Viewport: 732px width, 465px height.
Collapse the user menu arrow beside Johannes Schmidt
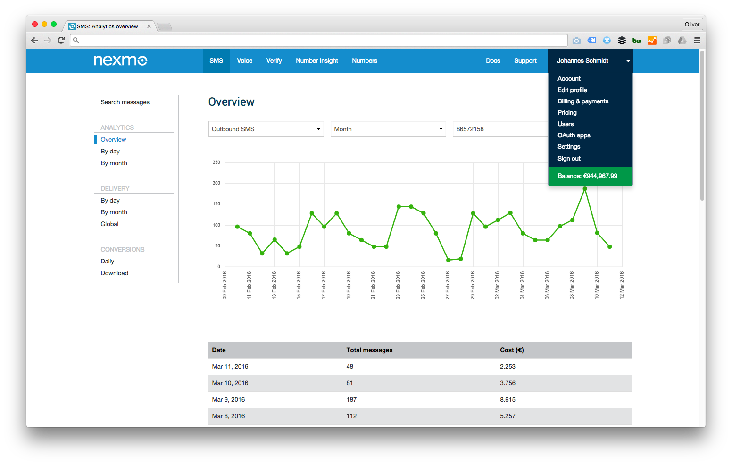click(x=628, y=61)
